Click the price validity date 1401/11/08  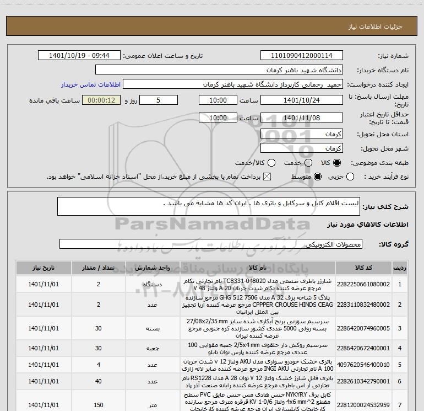click(302, 118)
